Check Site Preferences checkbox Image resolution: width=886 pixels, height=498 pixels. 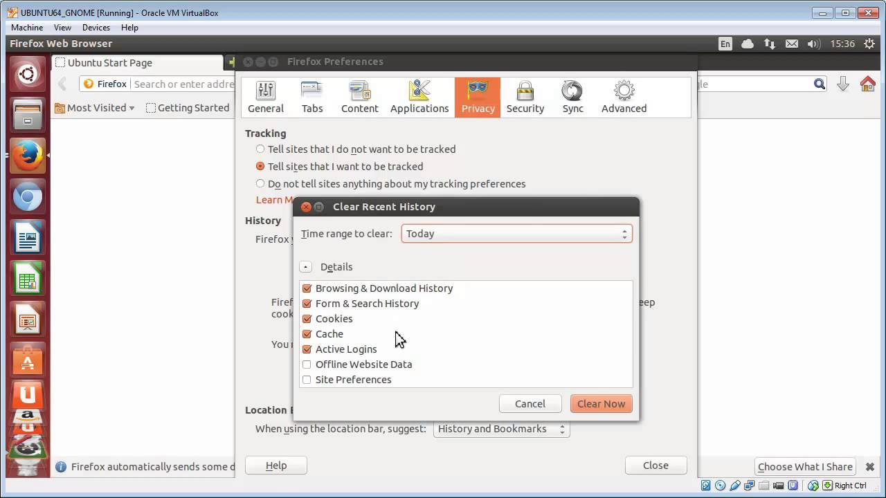[x=307, y=380]
